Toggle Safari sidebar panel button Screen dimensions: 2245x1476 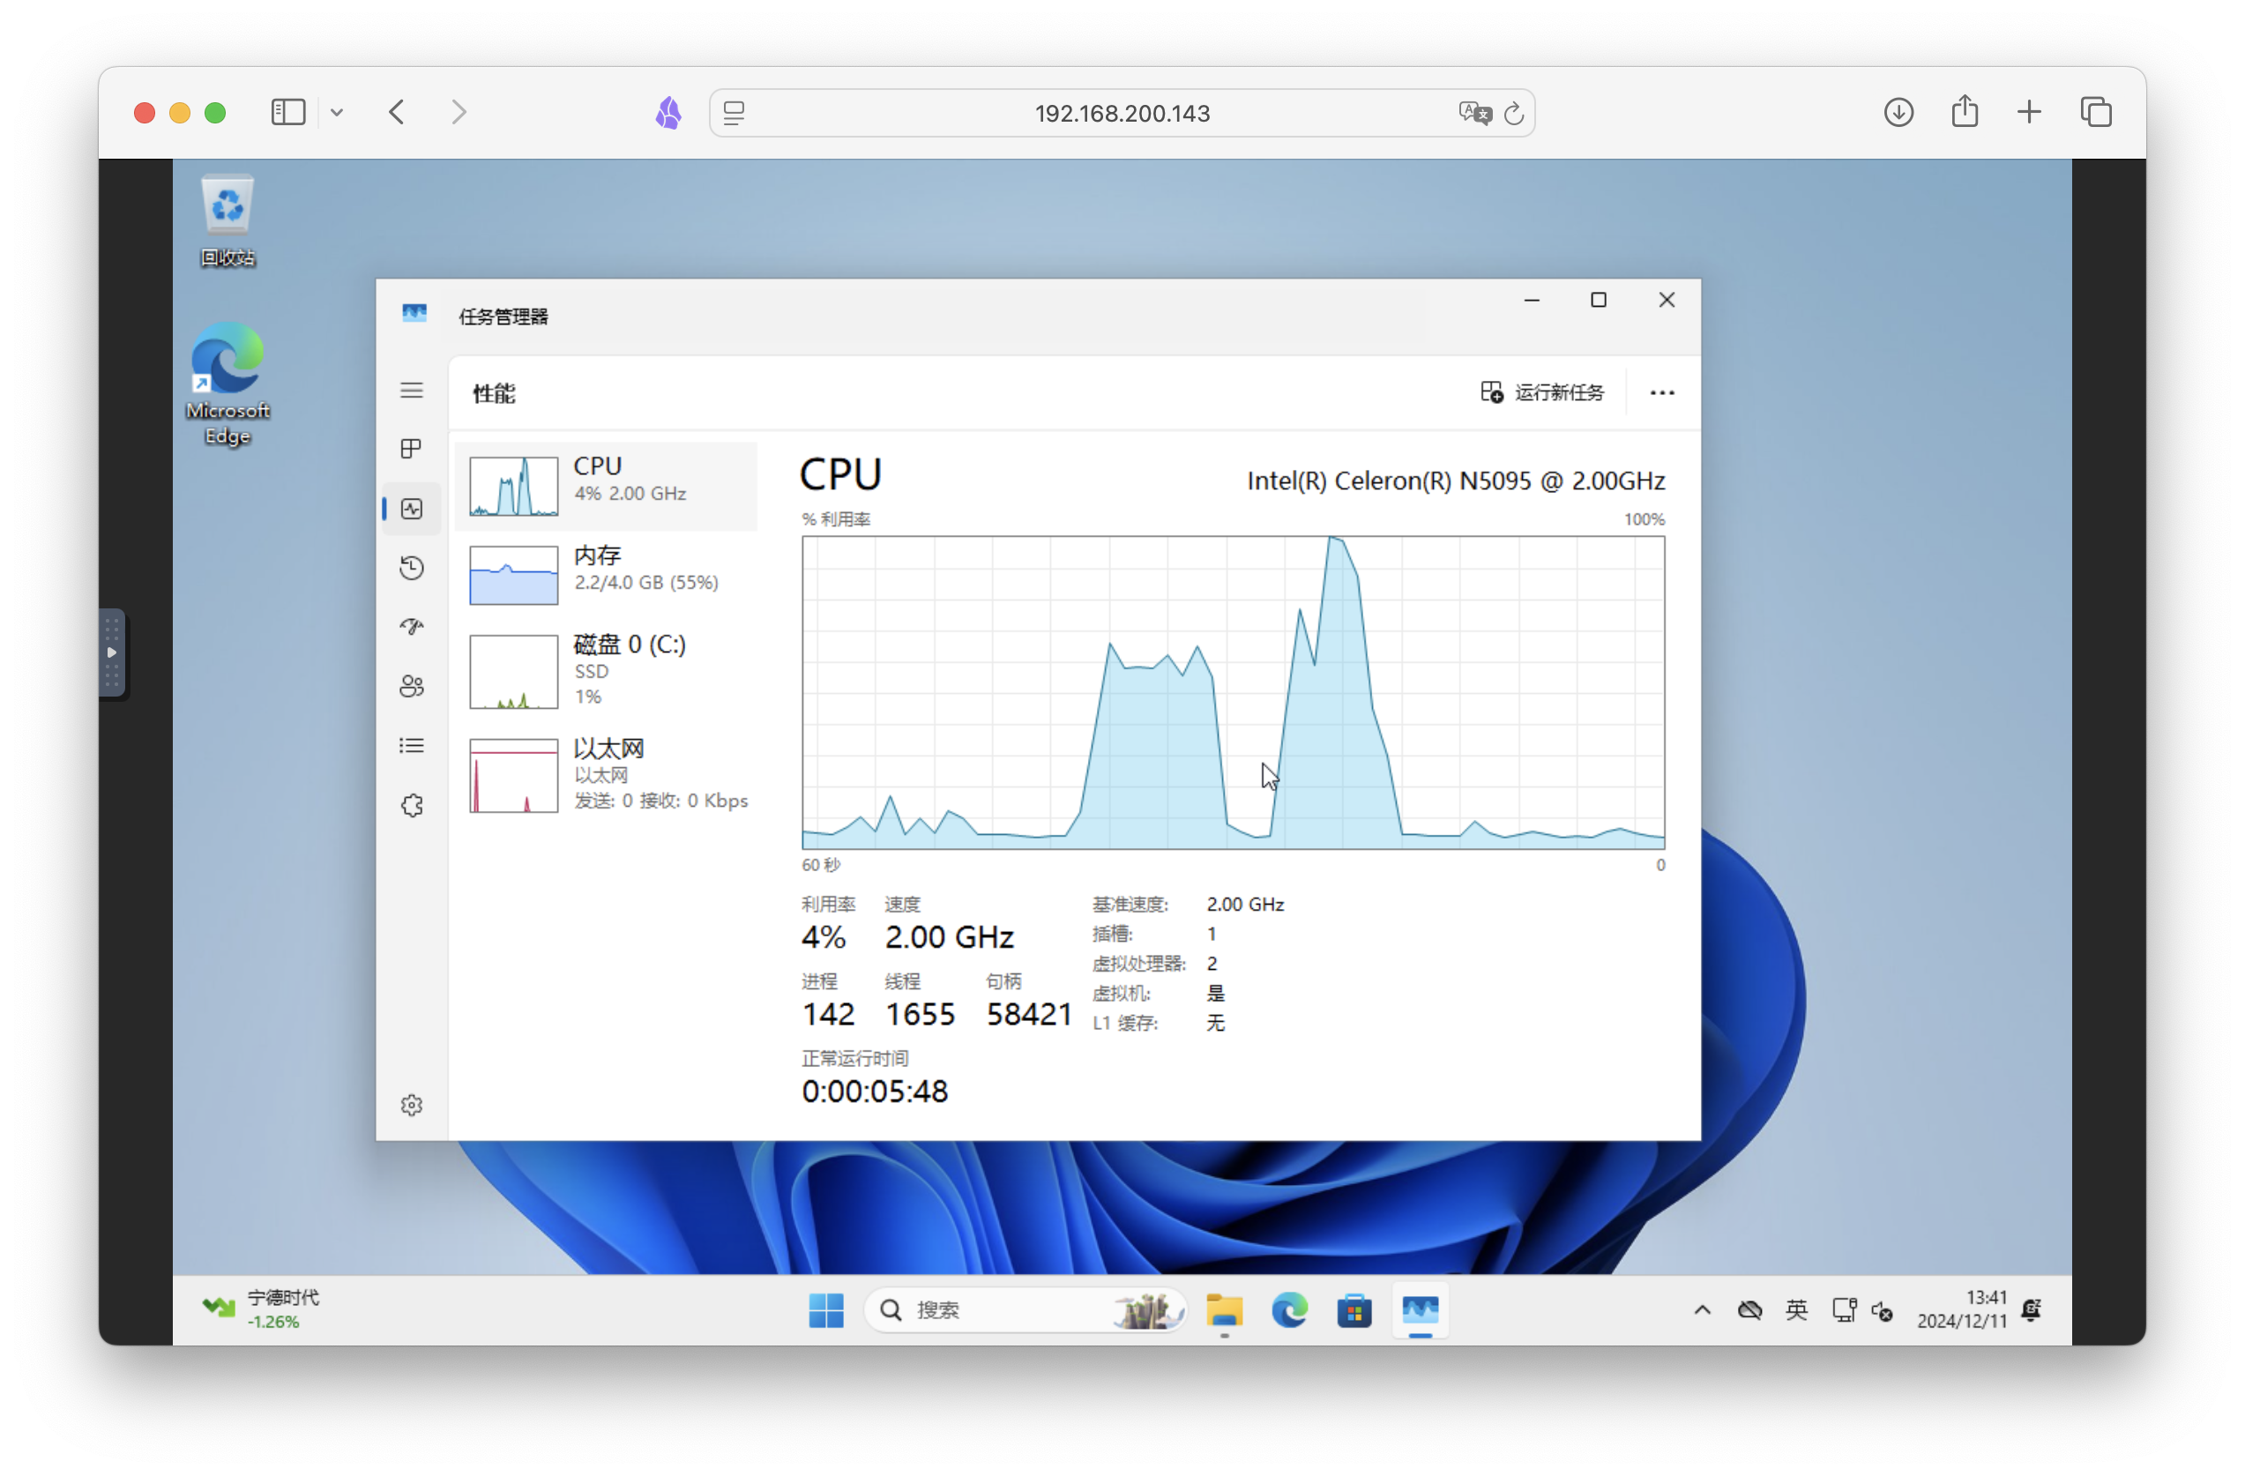(287, 112)
